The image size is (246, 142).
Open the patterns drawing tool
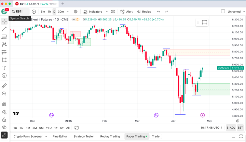click(4, 45)
